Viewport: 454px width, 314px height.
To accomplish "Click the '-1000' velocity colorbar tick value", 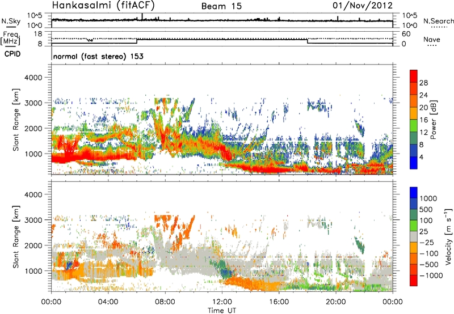I will pos(431,275).
